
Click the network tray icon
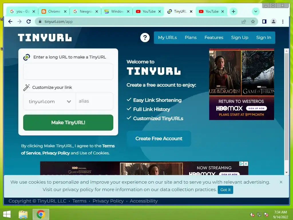[x=259, y=215]
